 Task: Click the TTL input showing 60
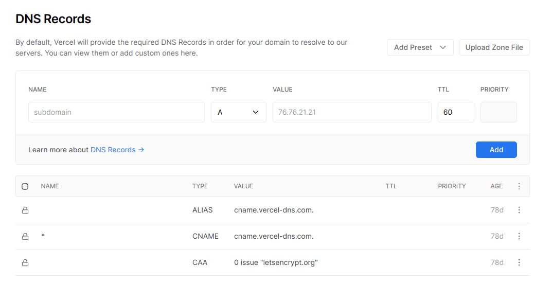coord(456,112)
